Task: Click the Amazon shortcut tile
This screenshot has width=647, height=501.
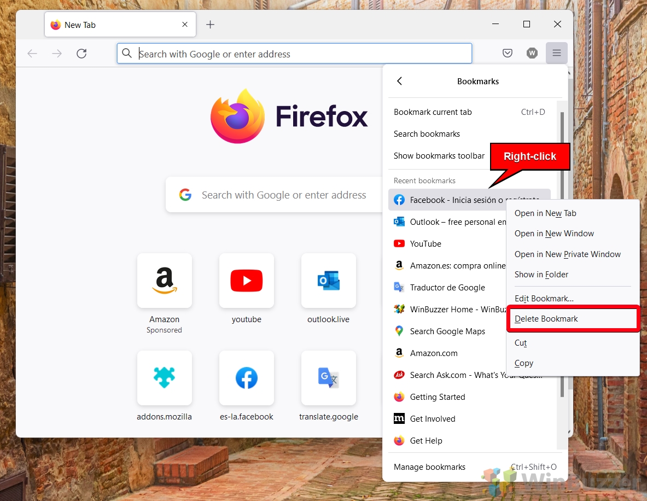Action: coord(164,281)
